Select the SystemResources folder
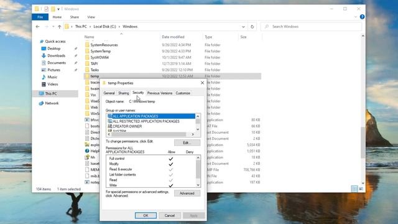The image size is (398, 224). (x=104, y=45)
